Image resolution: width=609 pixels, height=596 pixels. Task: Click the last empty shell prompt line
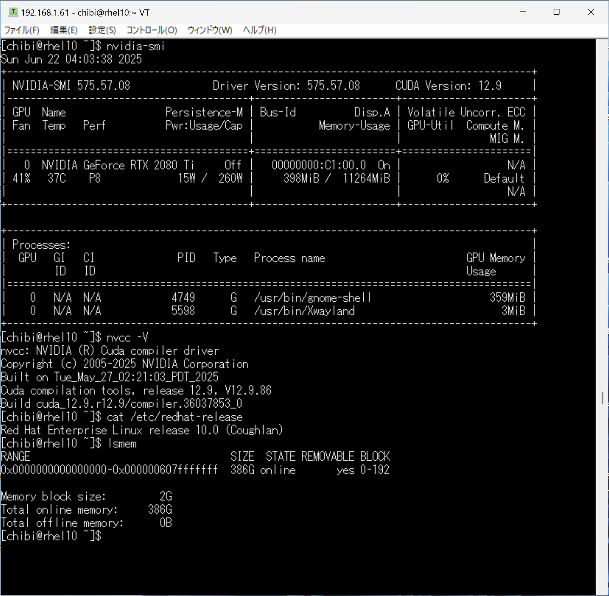[x=51, y=536]
